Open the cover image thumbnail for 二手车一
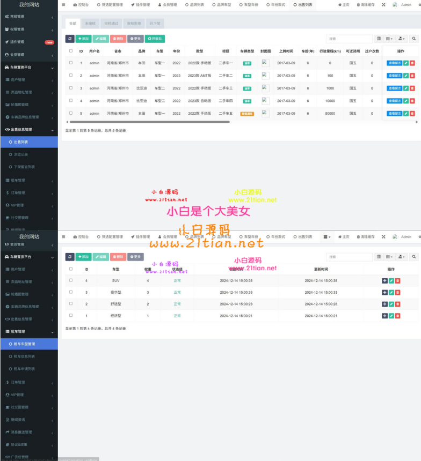Image resolution: width=421 pixels, height=461 pixels. [x=265, y=63]
